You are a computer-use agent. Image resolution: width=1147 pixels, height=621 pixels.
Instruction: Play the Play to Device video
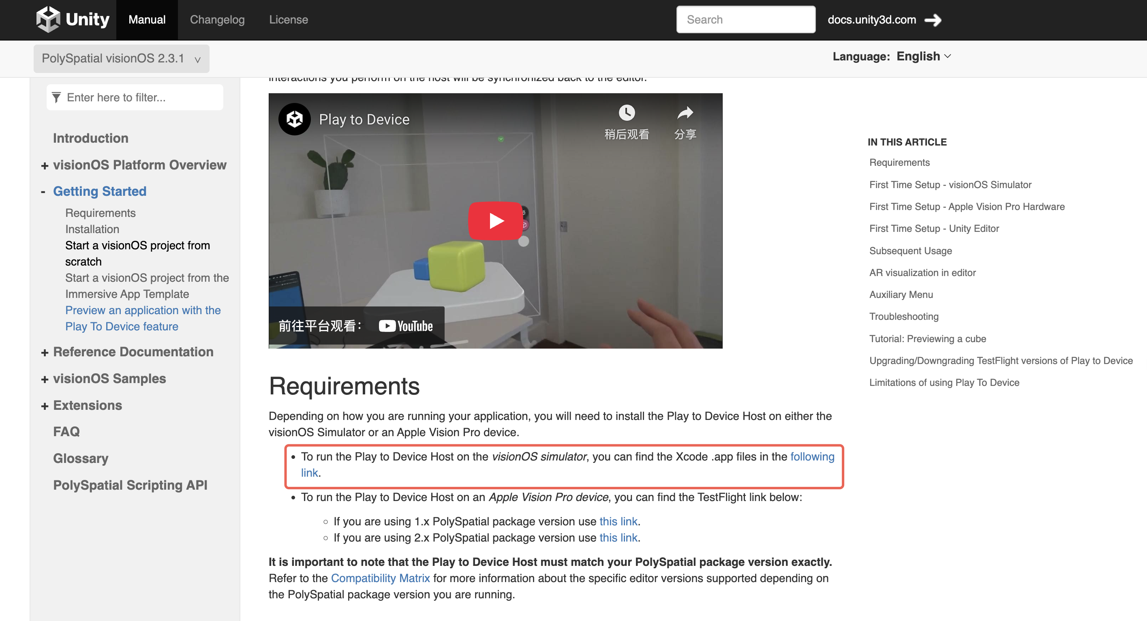point(496,221)
